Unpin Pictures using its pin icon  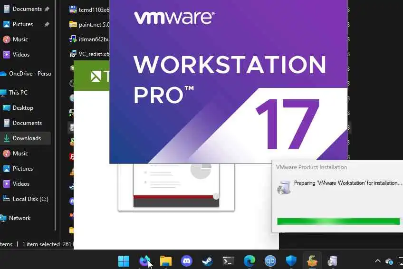(47, 24)
